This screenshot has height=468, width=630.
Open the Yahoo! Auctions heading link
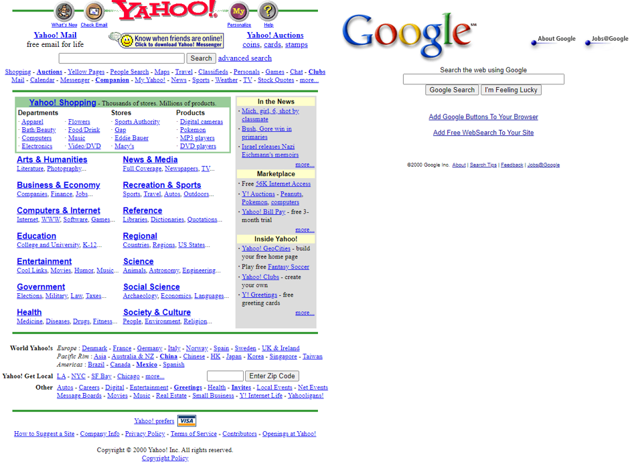275,35
